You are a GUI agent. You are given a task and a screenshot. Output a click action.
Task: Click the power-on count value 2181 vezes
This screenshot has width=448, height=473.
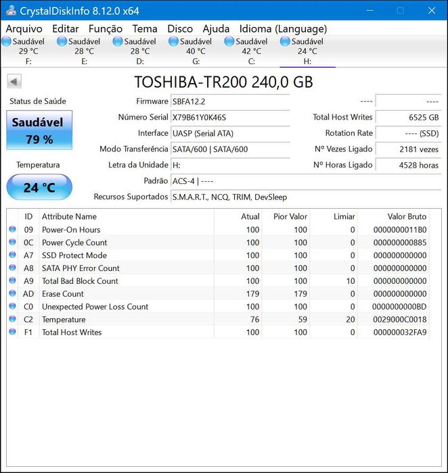(408, 149)
